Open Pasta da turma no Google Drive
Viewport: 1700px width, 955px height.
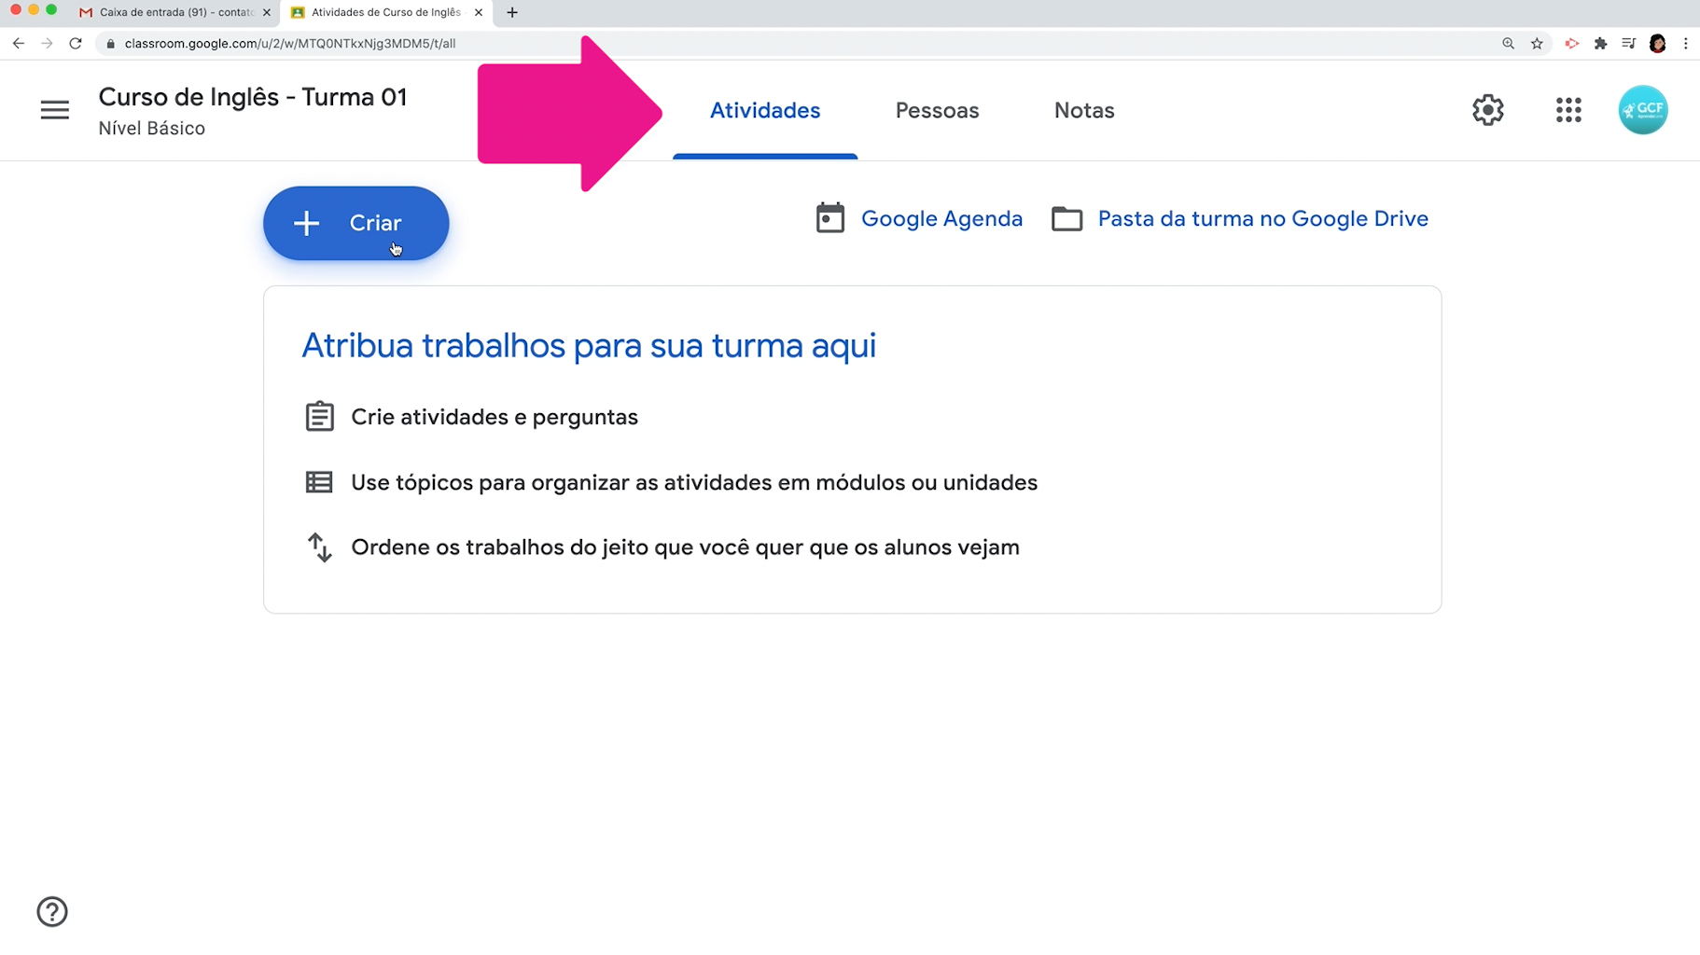1262,218
